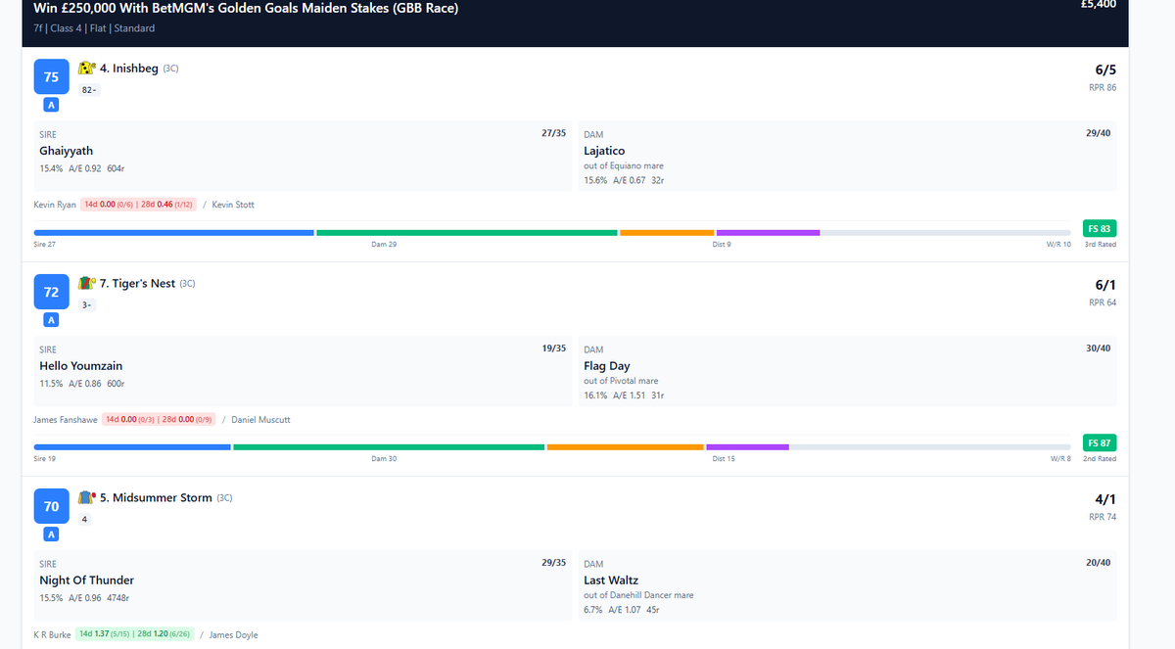Open the 5. Midsummer Storm horse name
This screenshot has height=649, width=1175.
coord(156,497)
